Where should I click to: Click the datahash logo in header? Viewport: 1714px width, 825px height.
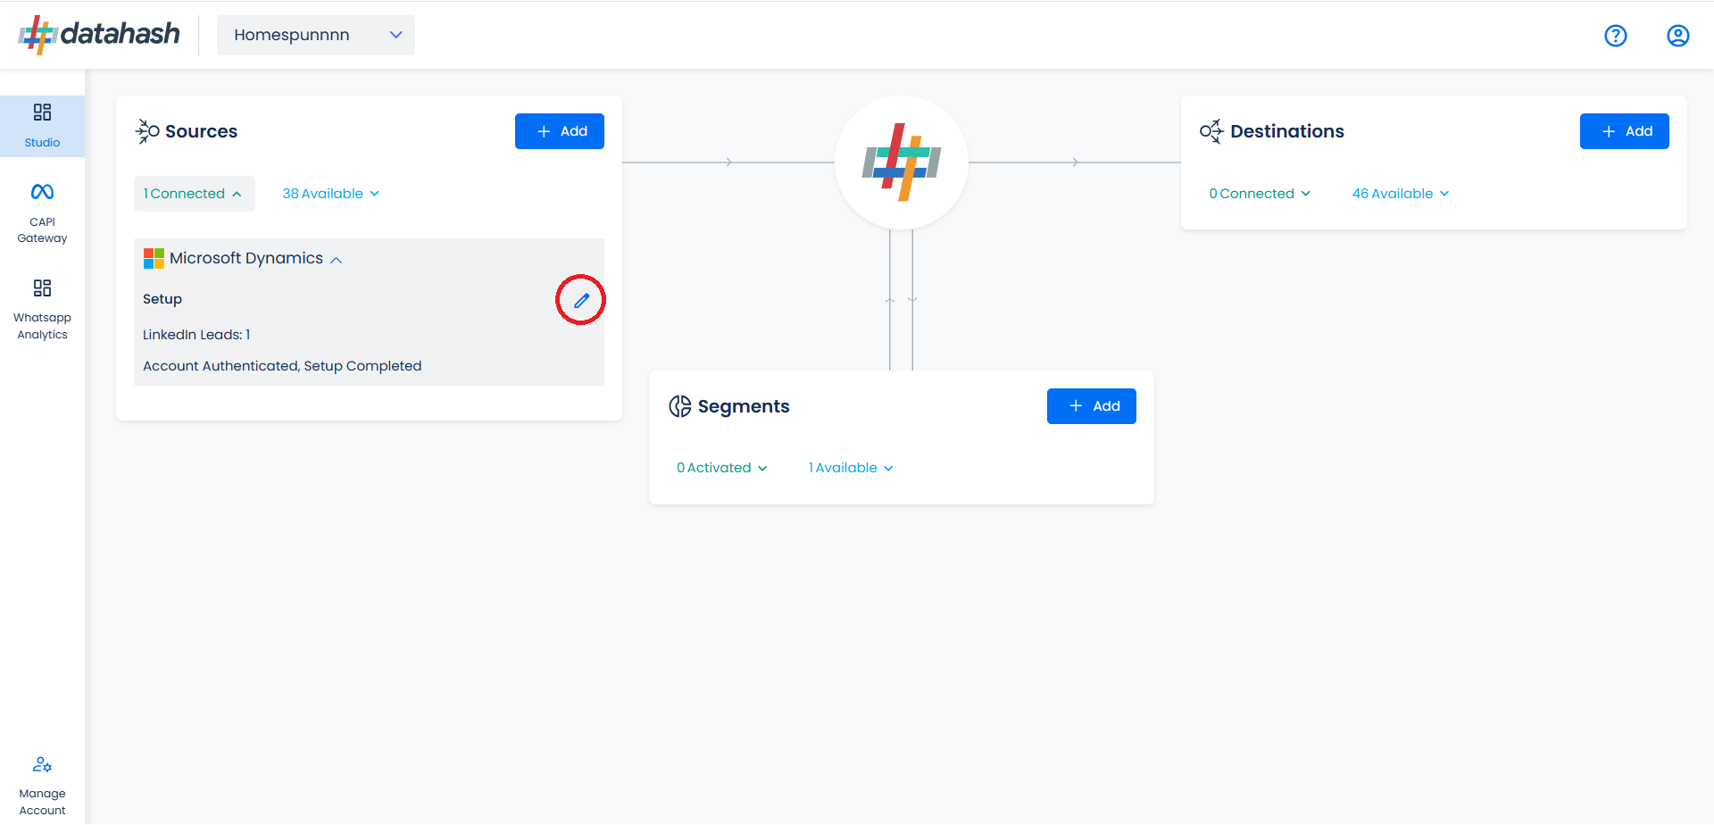click(99, 35)
